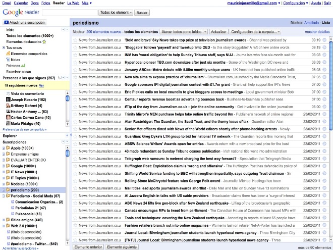Star the Hyperlocal pioneer TBD.com item
Viewport: 333px width, 250px height.
[75, 63]
